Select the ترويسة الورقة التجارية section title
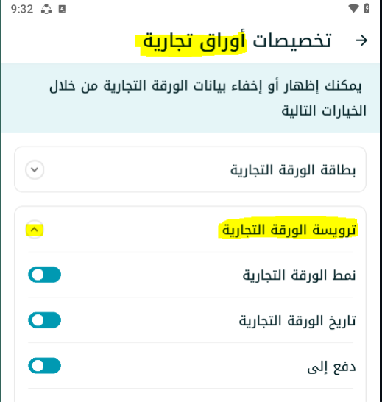Screen dimensions: 382x402 coord(289,230)
